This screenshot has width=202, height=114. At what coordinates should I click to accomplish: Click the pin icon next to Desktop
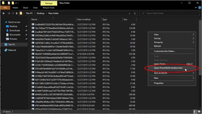click(26, 26)
